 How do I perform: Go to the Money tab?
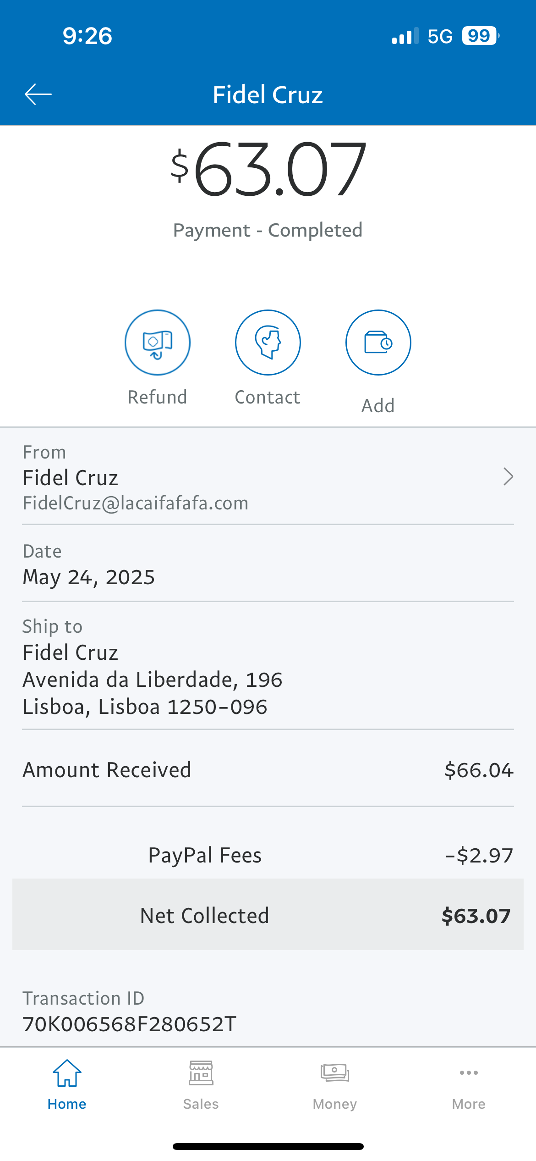pos(335,1084)
